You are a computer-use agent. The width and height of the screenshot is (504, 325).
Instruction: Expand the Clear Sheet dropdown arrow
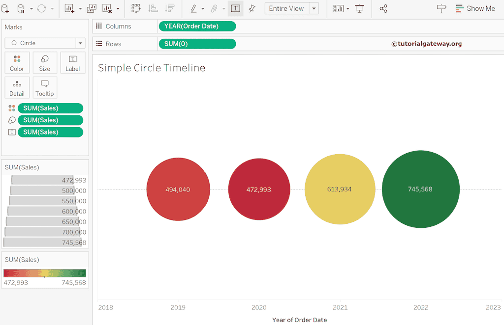click(118, 9)
